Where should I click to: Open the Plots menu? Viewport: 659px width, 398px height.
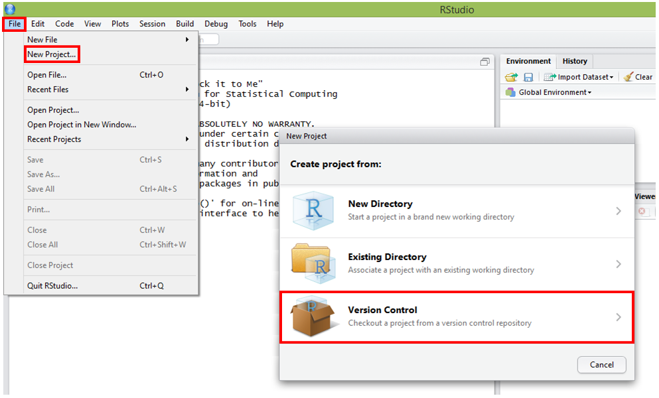point(120,24)
